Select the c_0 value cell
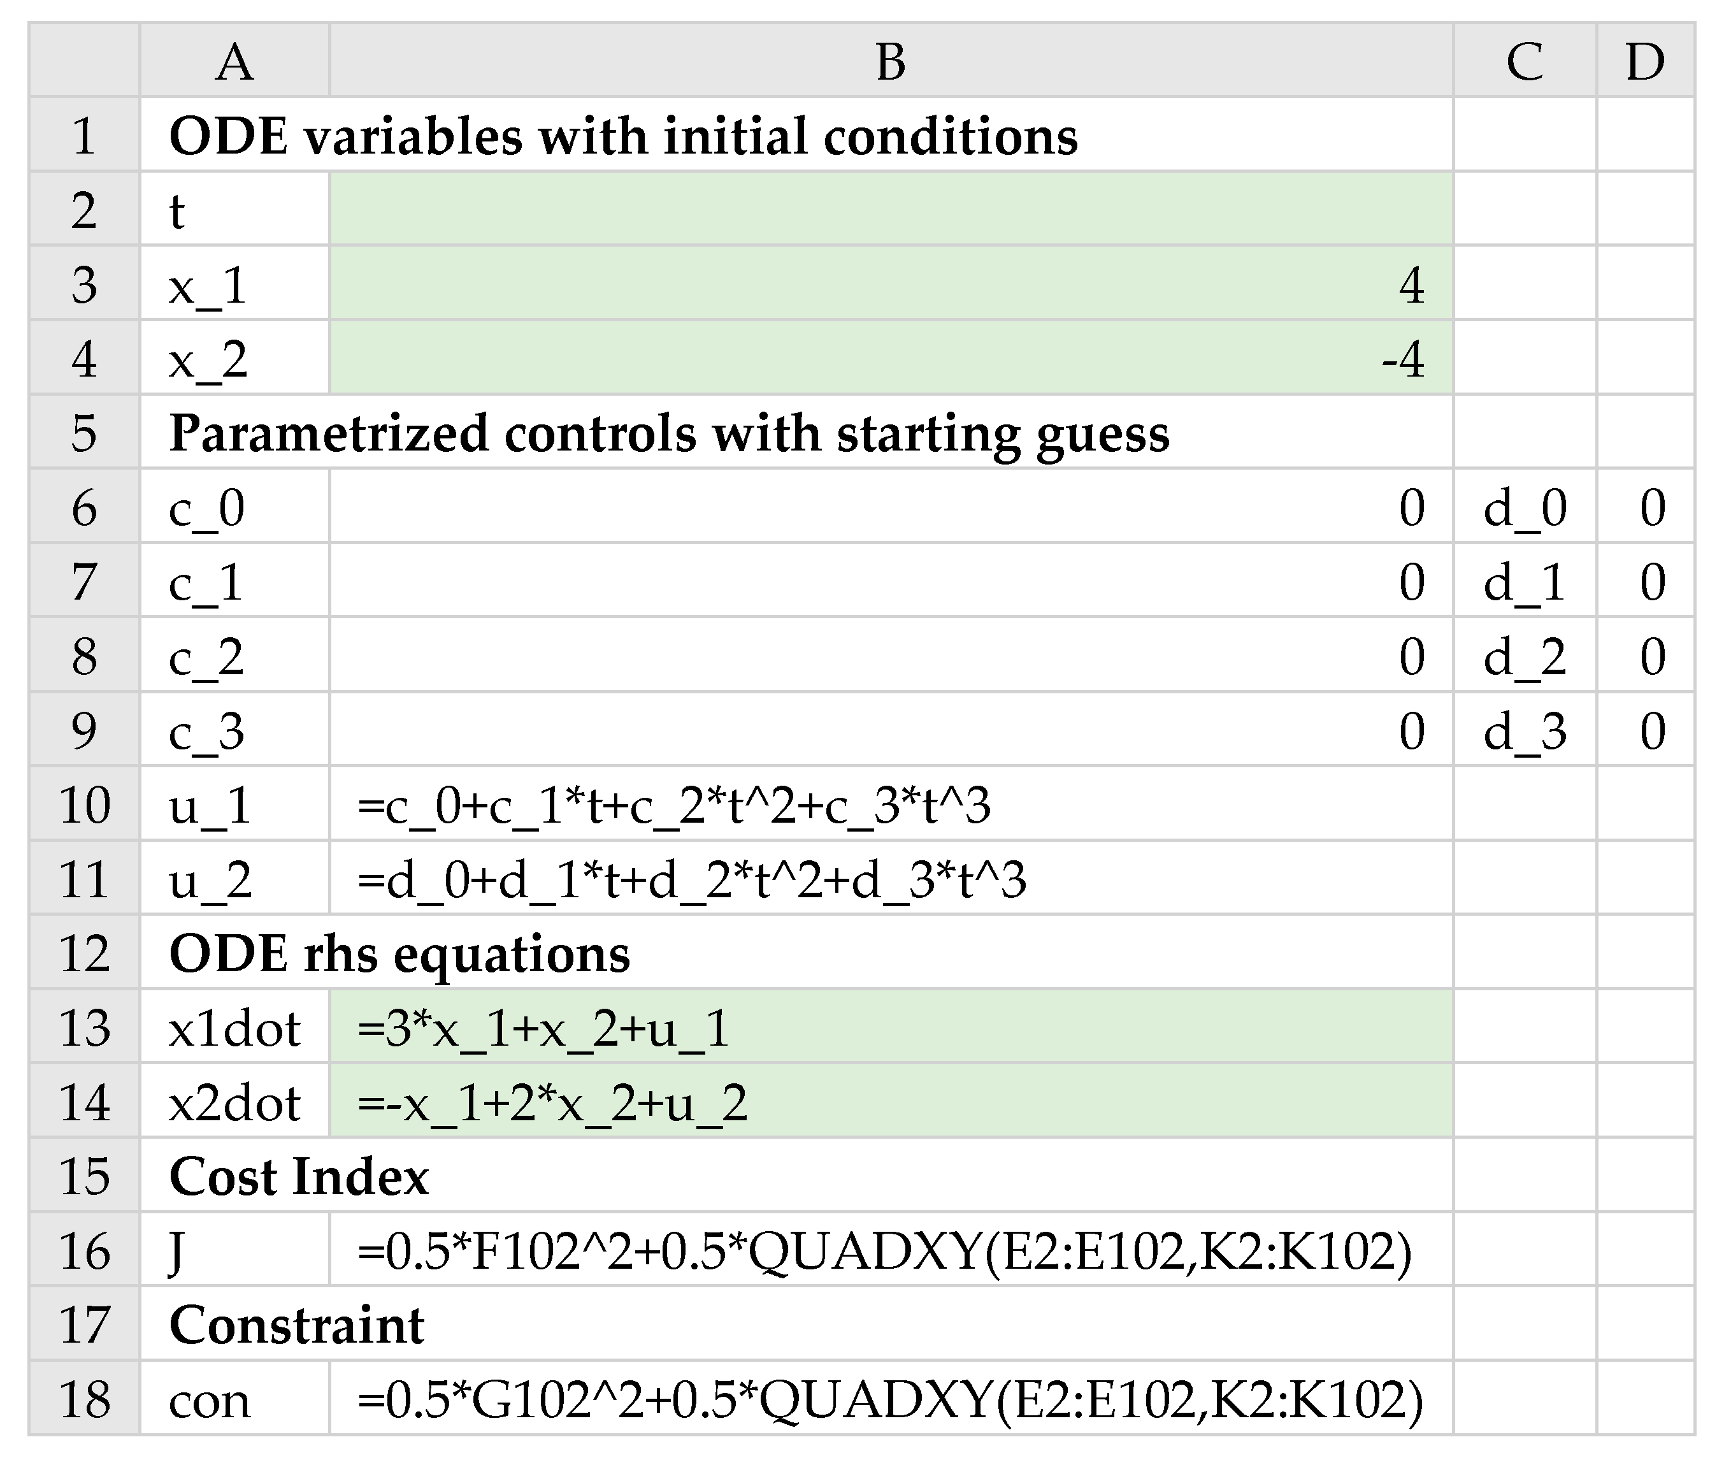Screen dimensions: 1717x1458 890,507
